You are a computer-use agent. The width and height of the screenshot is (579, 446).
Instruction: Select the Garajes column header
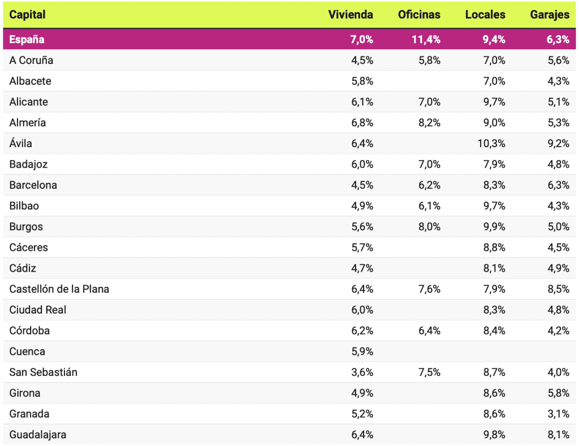pyautogui.click(x=550, y=15)
